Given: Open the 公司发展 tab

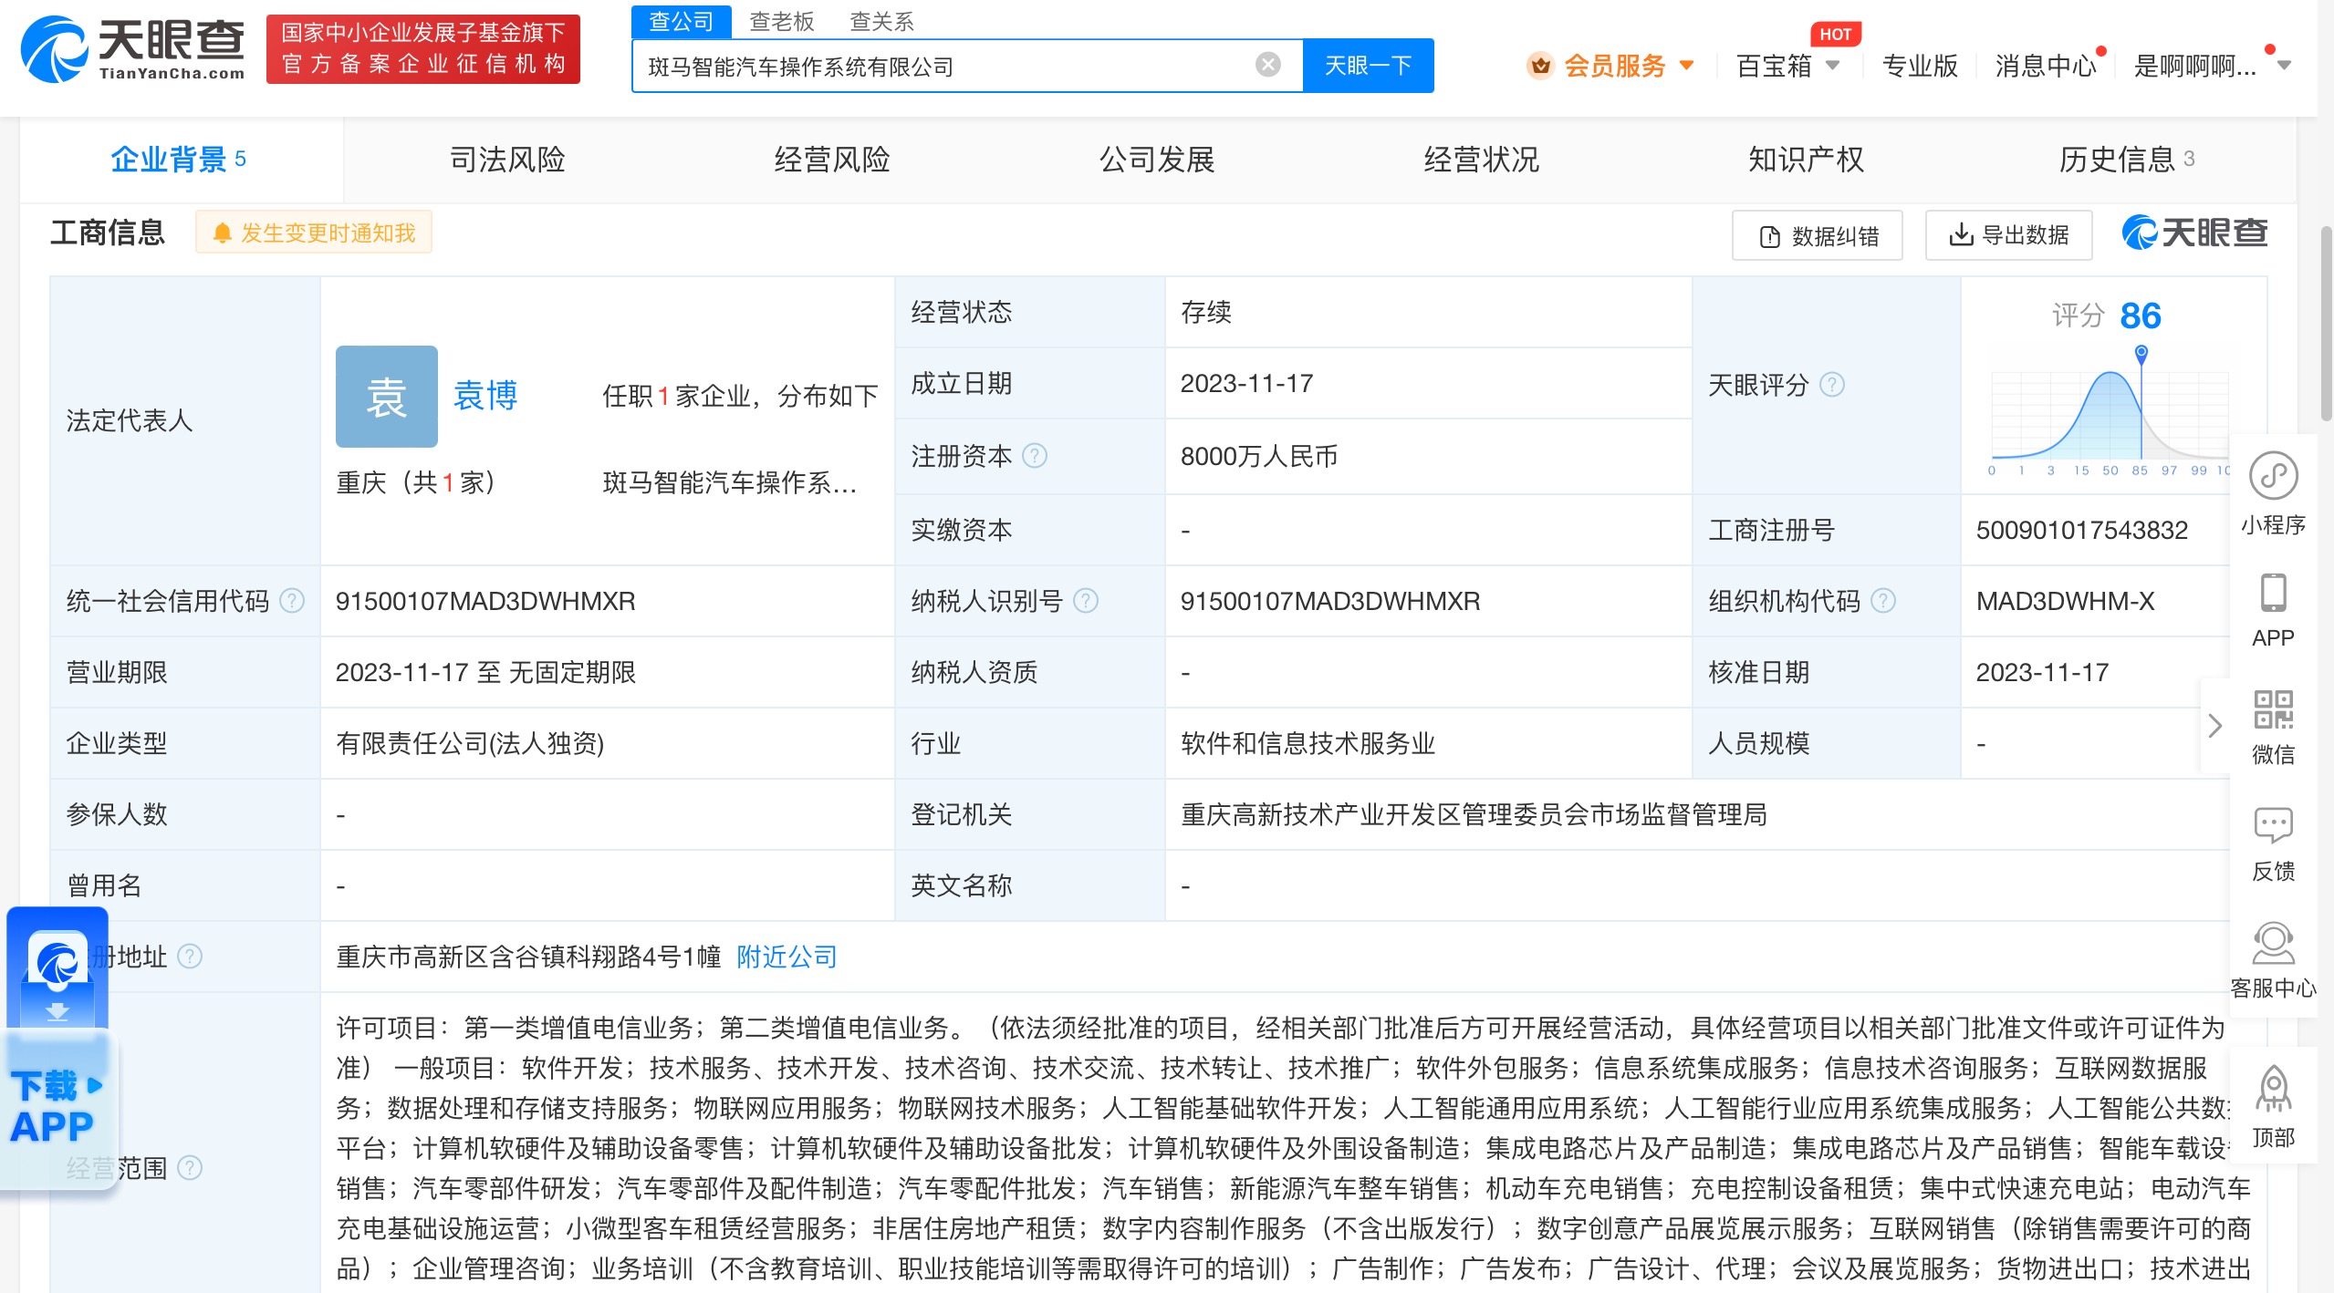Looking at the screenshot, I should [1156, 160].
